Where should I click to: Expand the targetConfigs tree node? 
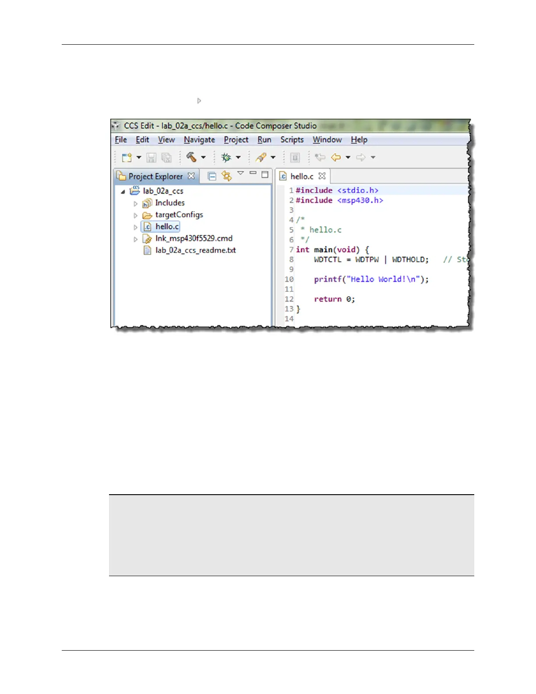point(136,216)
